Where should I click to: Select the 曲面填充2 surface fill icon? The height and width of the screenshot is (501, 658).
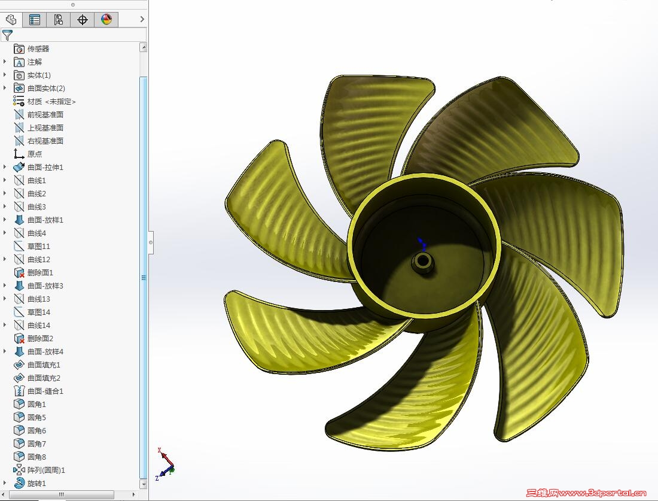tap(19, 378)
